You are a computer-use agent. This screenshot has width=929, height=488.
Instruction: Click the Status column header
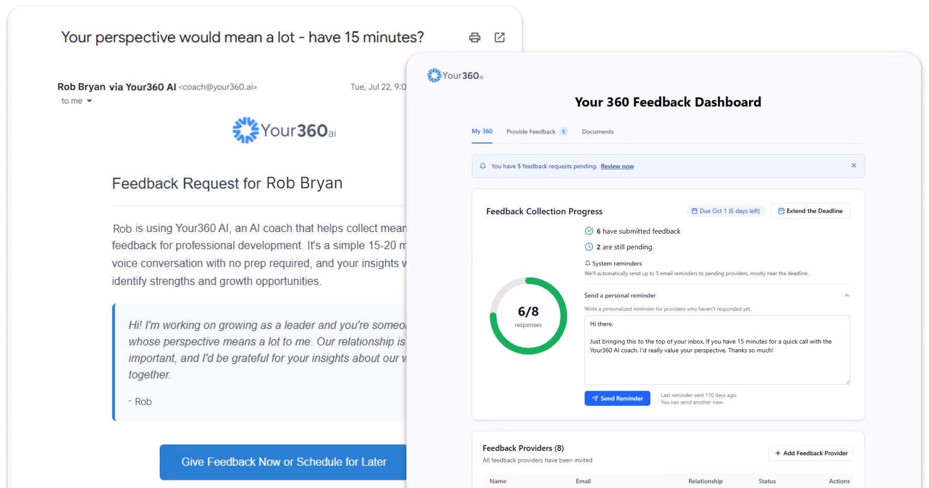pyautogui.click(x=767, y=481)
